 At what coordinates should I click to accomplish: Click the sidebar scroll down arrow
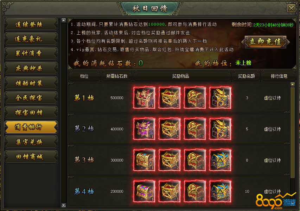click(x=64, y=205)
